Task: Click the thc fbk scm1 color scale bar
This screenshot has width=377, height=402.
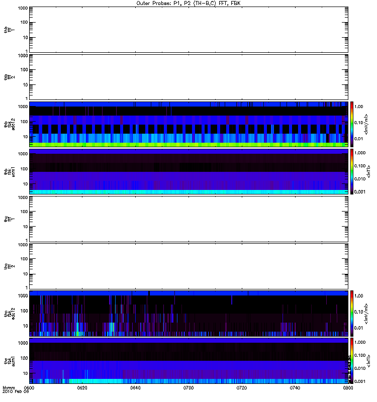Action: (x=352, y=361)
